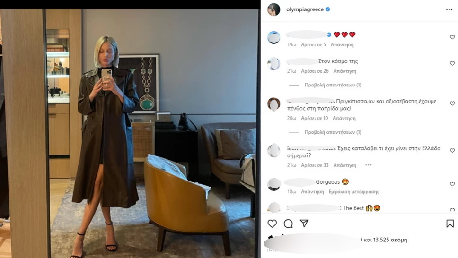Click the verified badge next to olympiagreece
This screenshot has width=458, height=258.
point(328,9)
